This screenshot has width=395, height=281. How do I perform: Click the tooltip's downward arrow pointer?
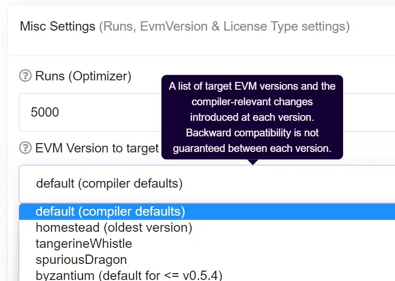252,162
